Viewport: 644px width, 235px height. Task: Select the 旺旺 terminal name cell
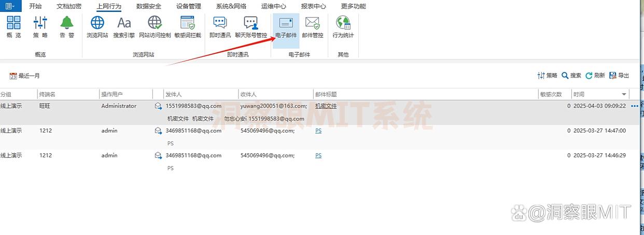pos(45,106)
